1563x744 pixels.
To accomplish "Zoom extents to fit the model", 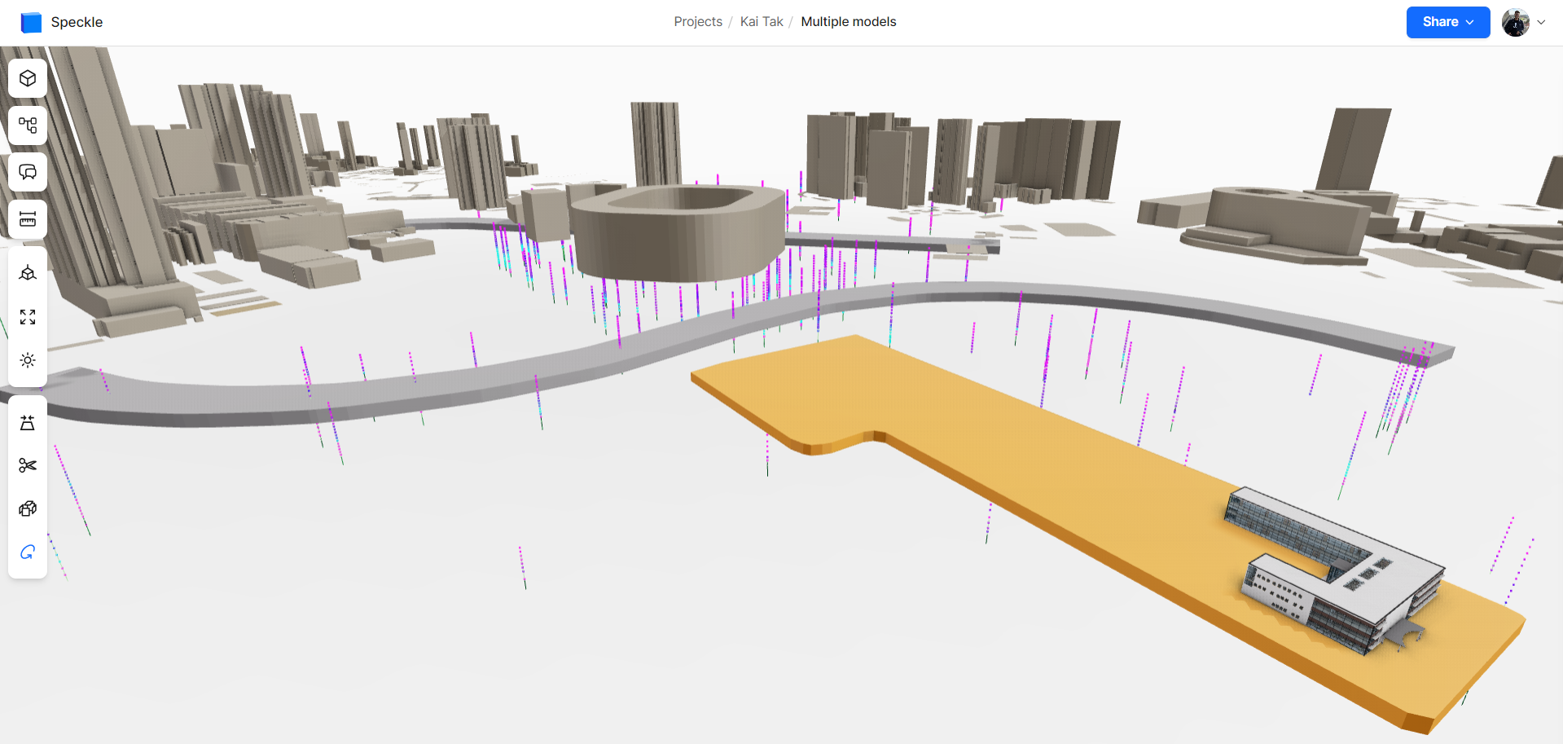I will click(28, 317).
